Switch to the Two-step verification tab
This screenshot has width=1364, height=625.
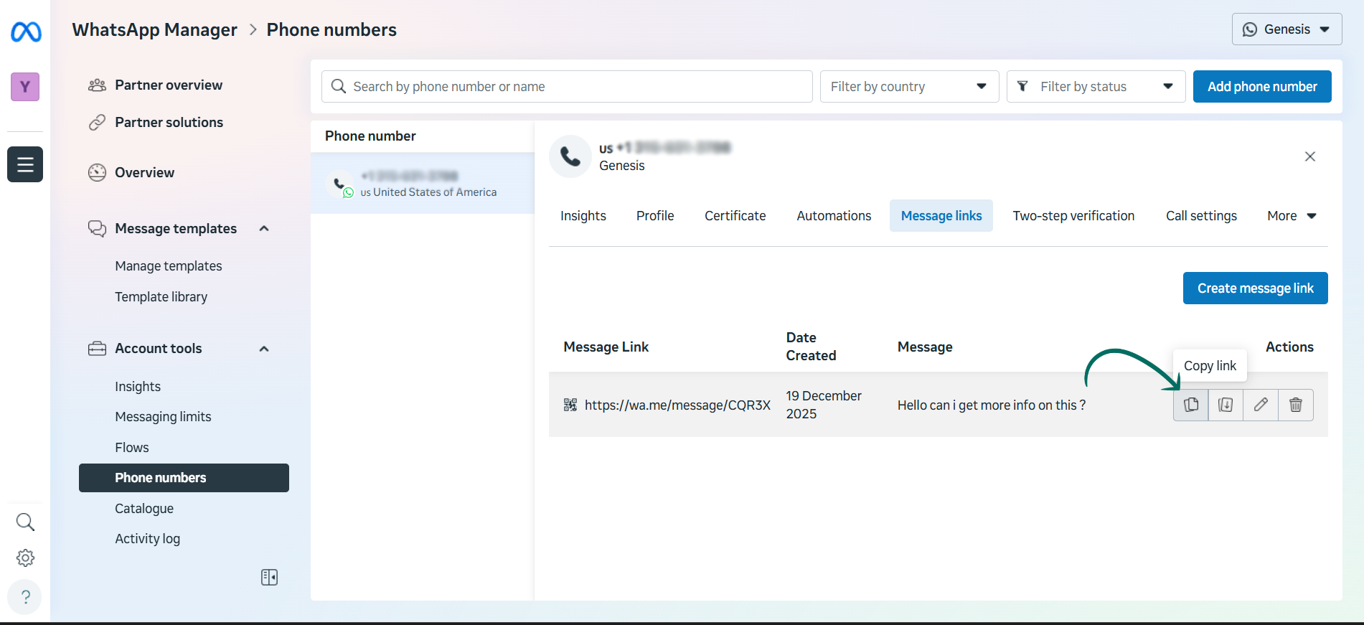click(1073, 216)
